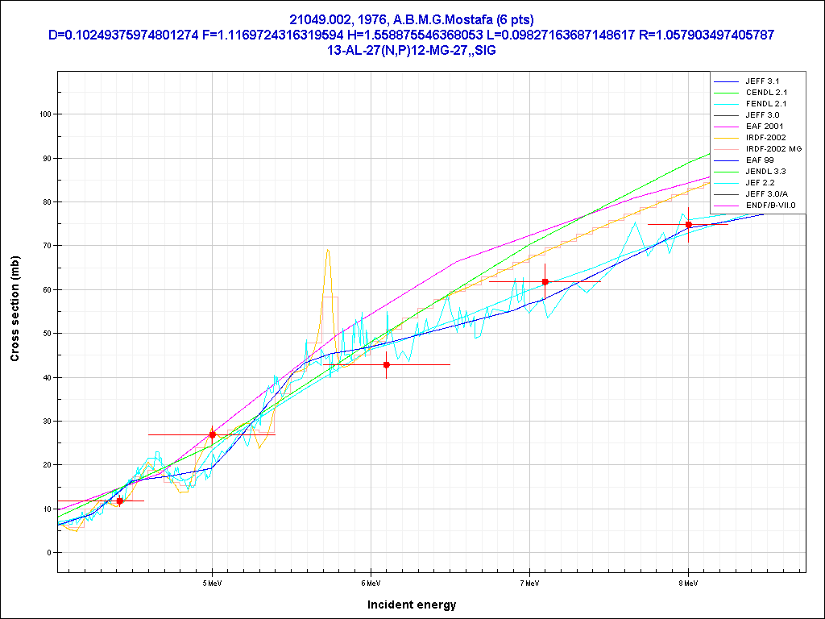Image resolution: width=825 pixels, height=619 pixels.
Task: Select CENDL 2.1 in the legend
Action: [765, 93]
